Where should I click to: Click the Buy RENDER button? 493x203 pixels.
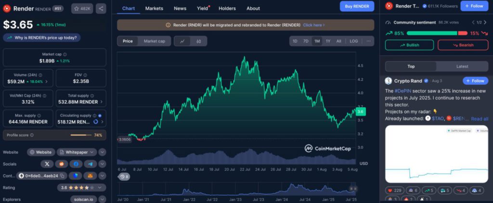coord(357,6)
